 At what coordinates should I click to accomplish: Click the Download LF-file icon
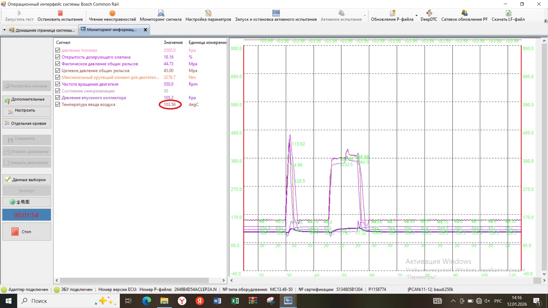pyautogui.click(x=508, y=13)
